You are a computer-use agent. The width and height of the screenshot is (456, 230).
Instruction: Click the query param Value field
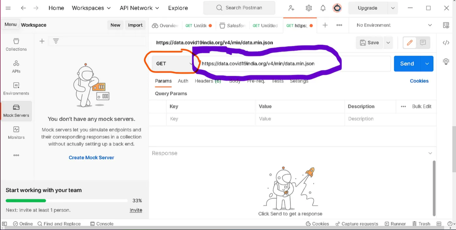pyautogui.click(x=300, y=119)
